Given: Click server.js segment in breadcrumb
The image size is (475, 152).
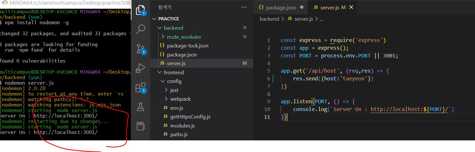Looking at the screenshot, I should (x=304, y=19).
